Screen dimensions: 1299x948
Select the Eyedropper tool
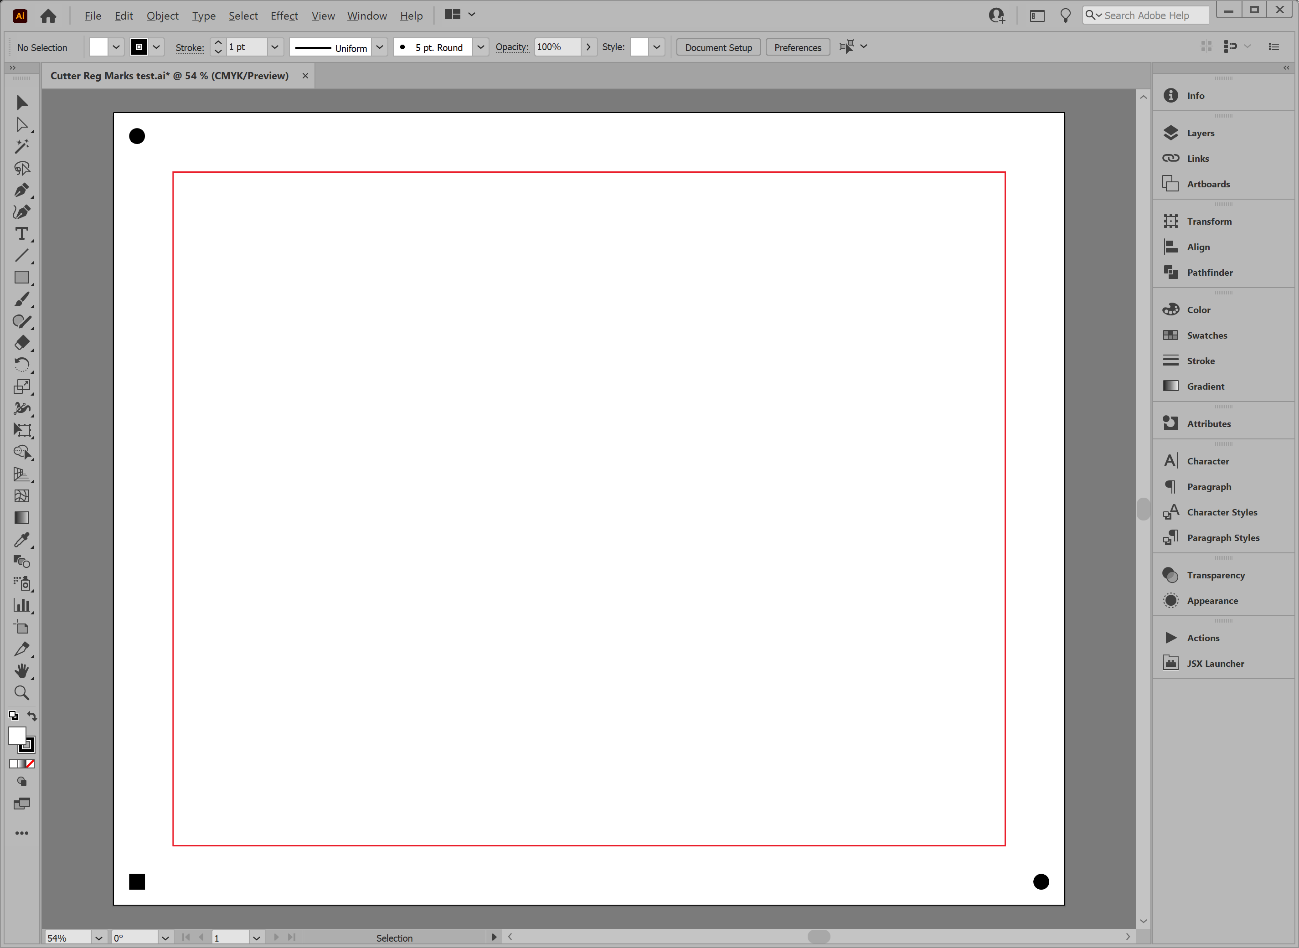click(22, 540)
